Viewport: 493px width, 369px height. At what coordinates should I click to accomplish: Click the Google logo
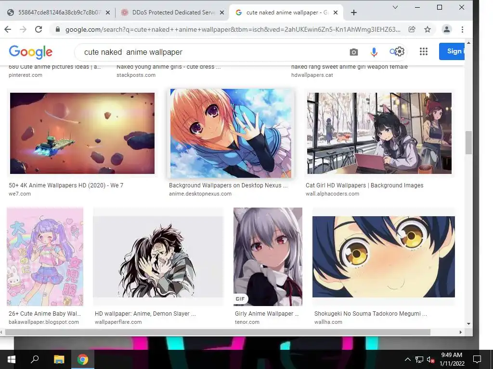click(30, 52)
